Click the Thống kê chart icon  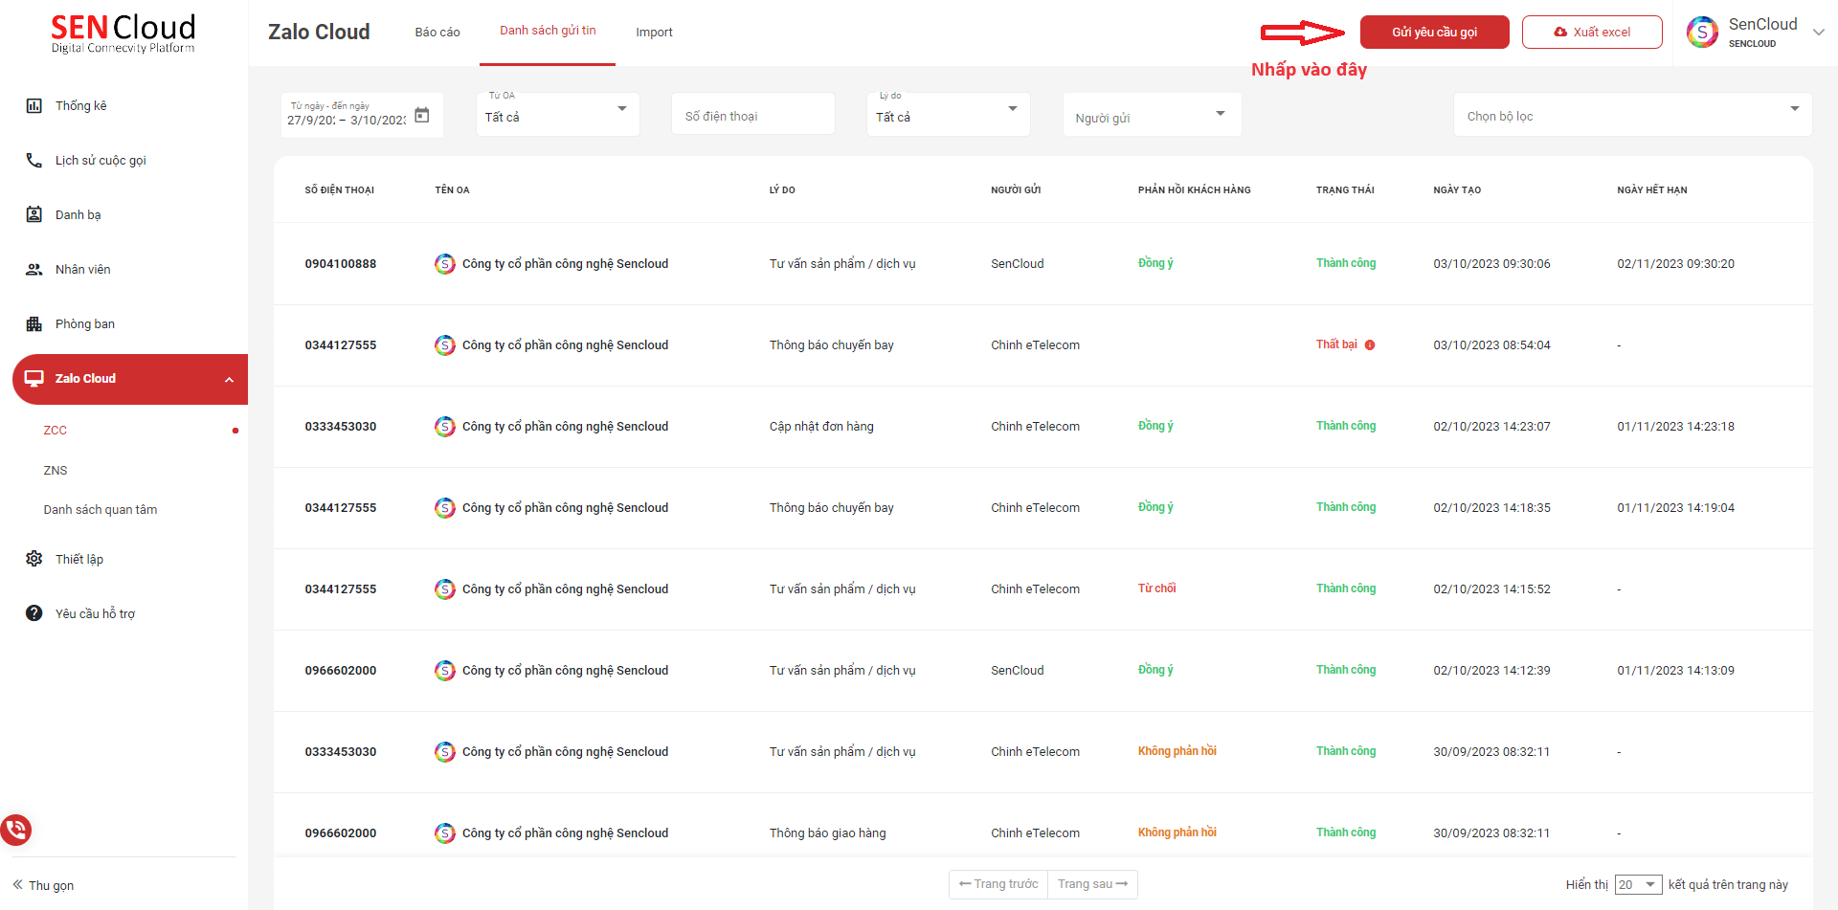[x=34, y=106]
